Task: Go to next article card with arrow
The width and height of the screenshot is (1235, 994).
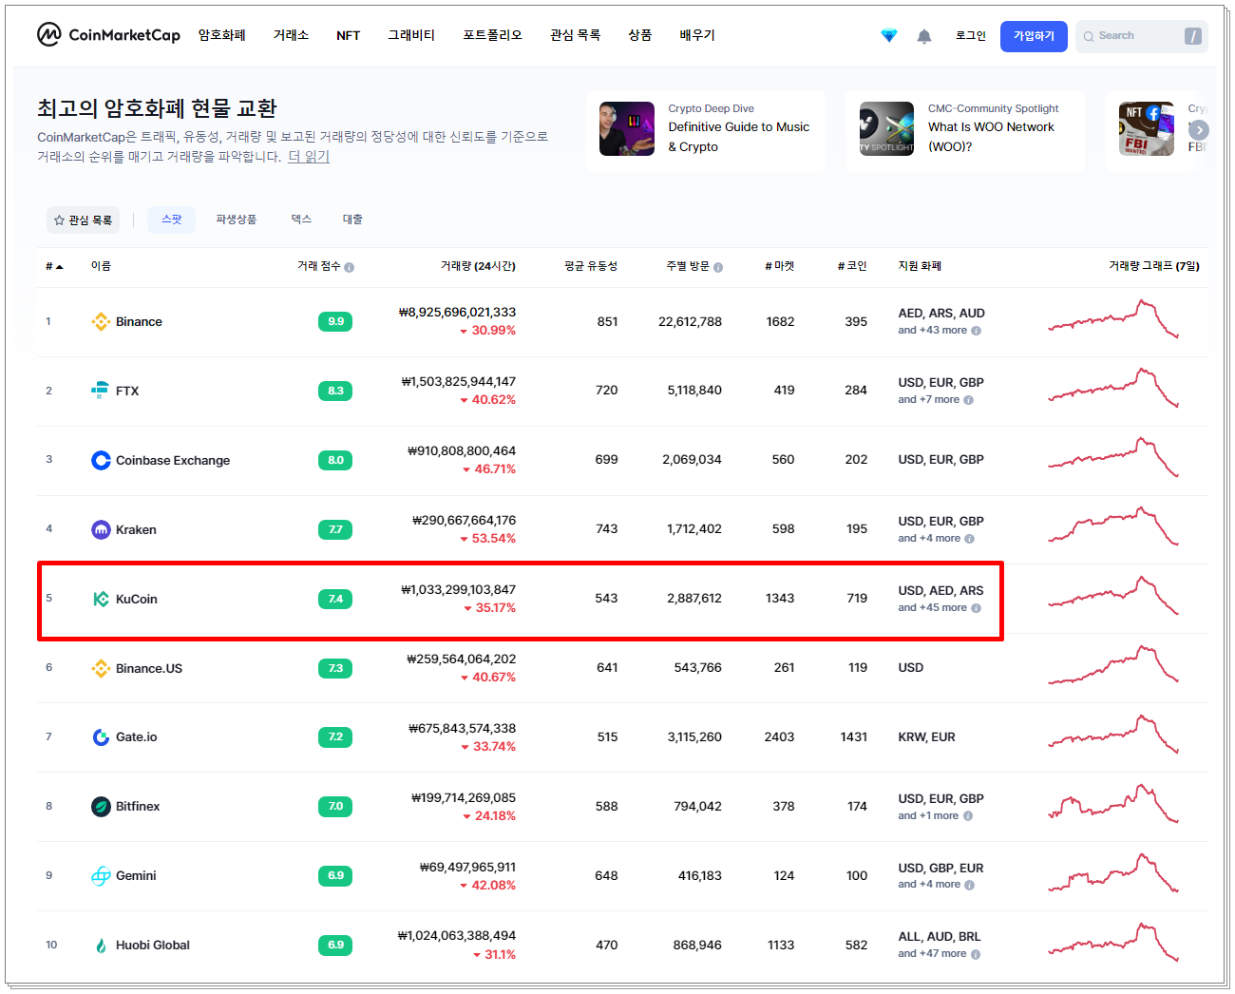Action: 1199,130
